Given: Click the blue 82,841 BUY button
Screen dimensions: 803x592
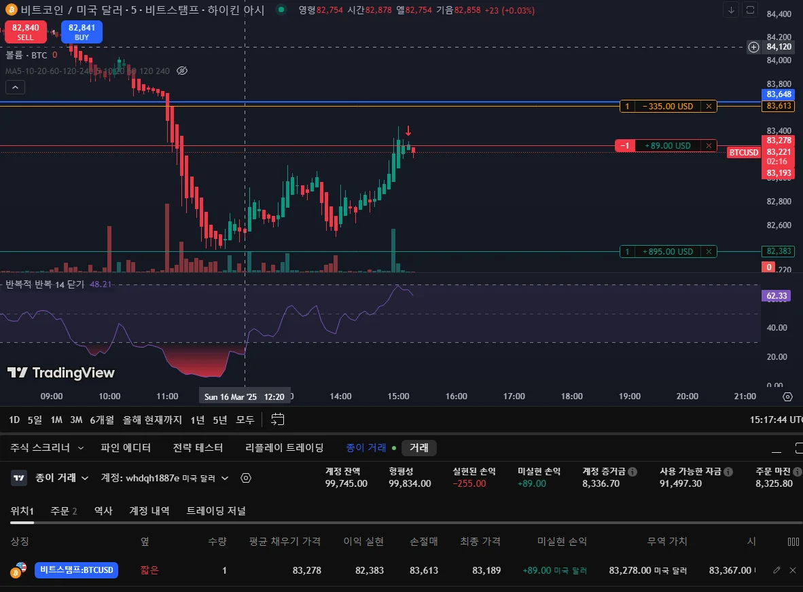Looking at the screenshot, I should tap(82, 32).
